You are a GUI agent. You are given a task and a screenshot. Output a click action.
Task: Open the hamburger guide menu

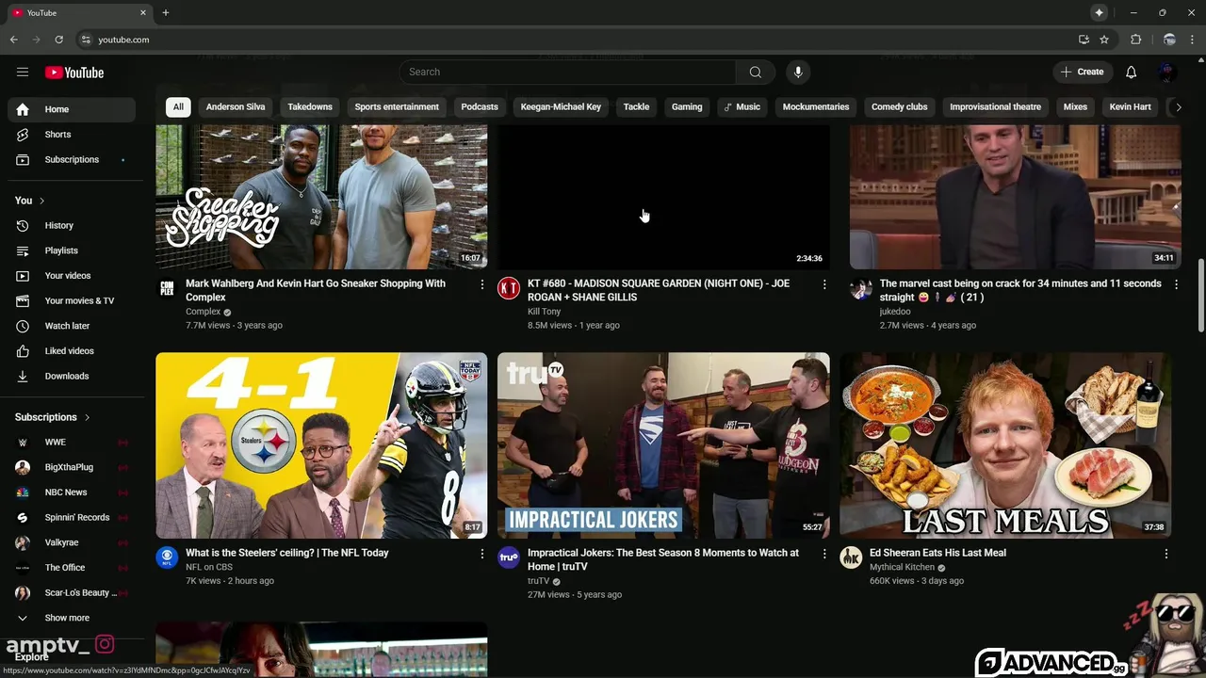pos(23,73)
